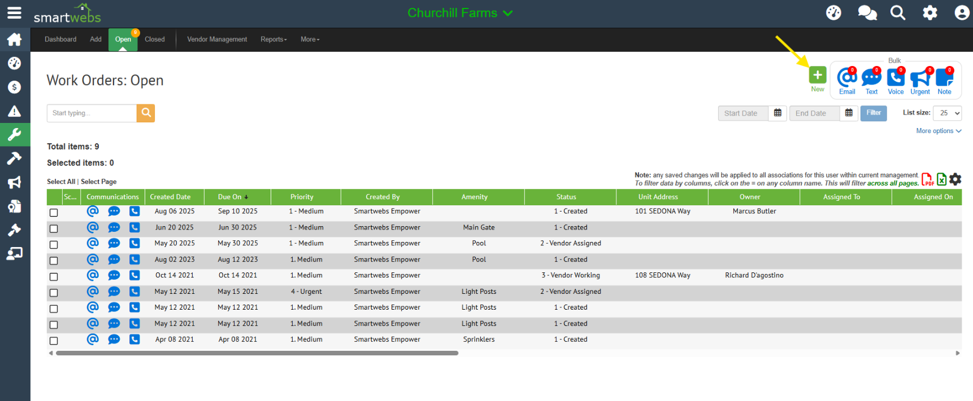973x401 pixels.
Task: Check the box for the Aug 06 2025 order
Action: [54, 213]
